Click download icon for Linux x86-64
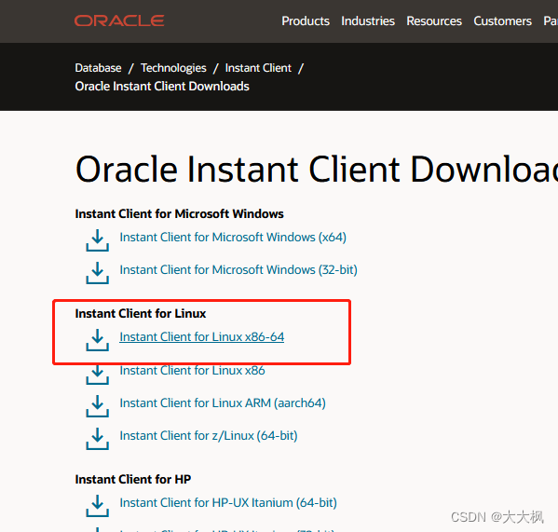 pyautogui.click(x=97, y=340)
